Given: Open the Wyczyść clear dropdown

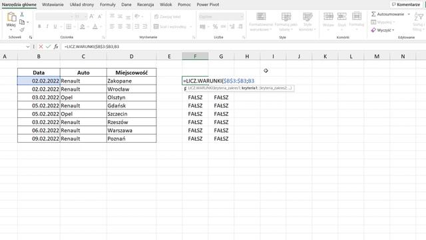Looking at the screenshot, I should click(383, 30).
